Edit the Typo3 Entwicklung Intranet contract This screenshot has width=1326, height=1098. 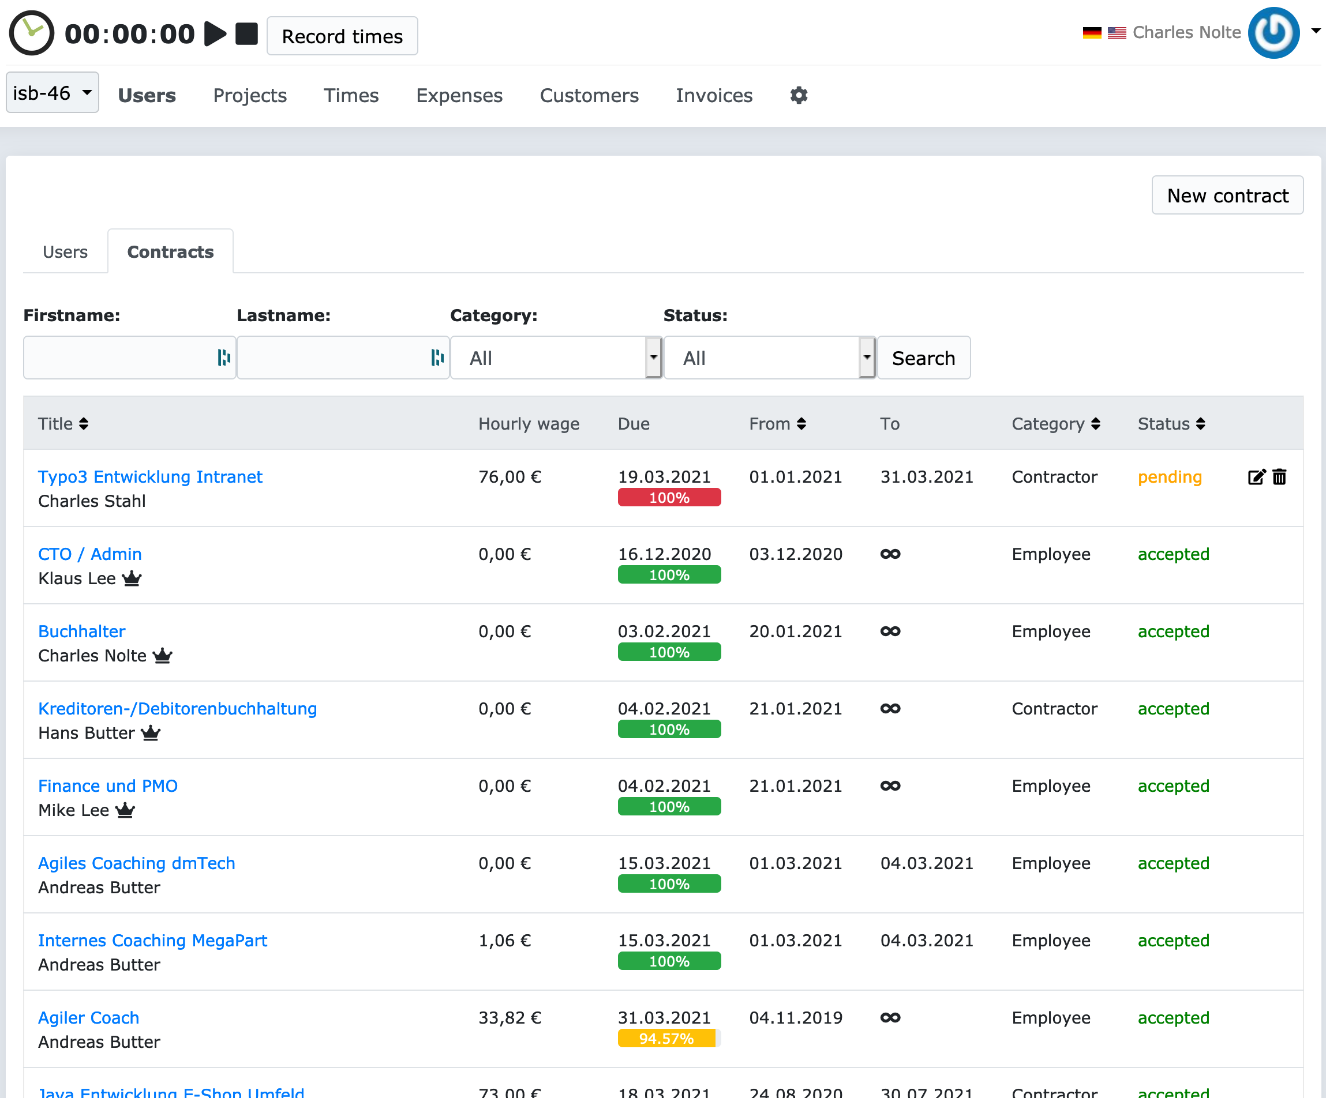coord(1256,477)
